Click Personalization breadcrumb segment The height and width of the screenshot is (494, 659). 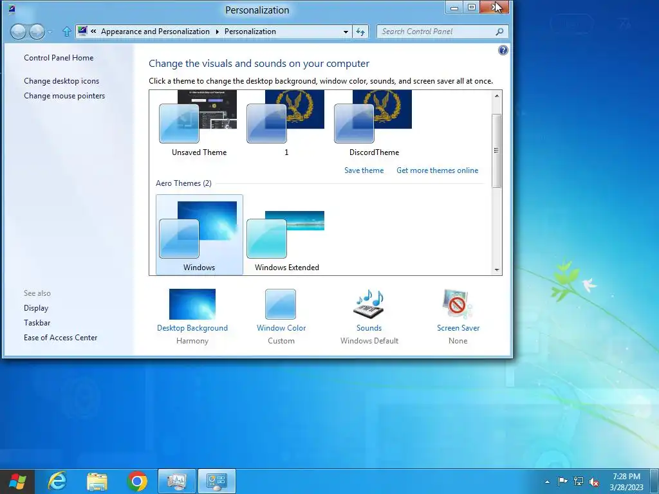tap(250, 32)
